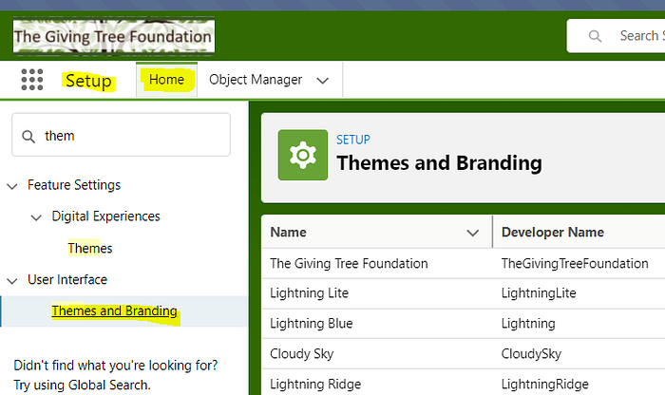Select the Lightning Blue theme name

[312, 324]
